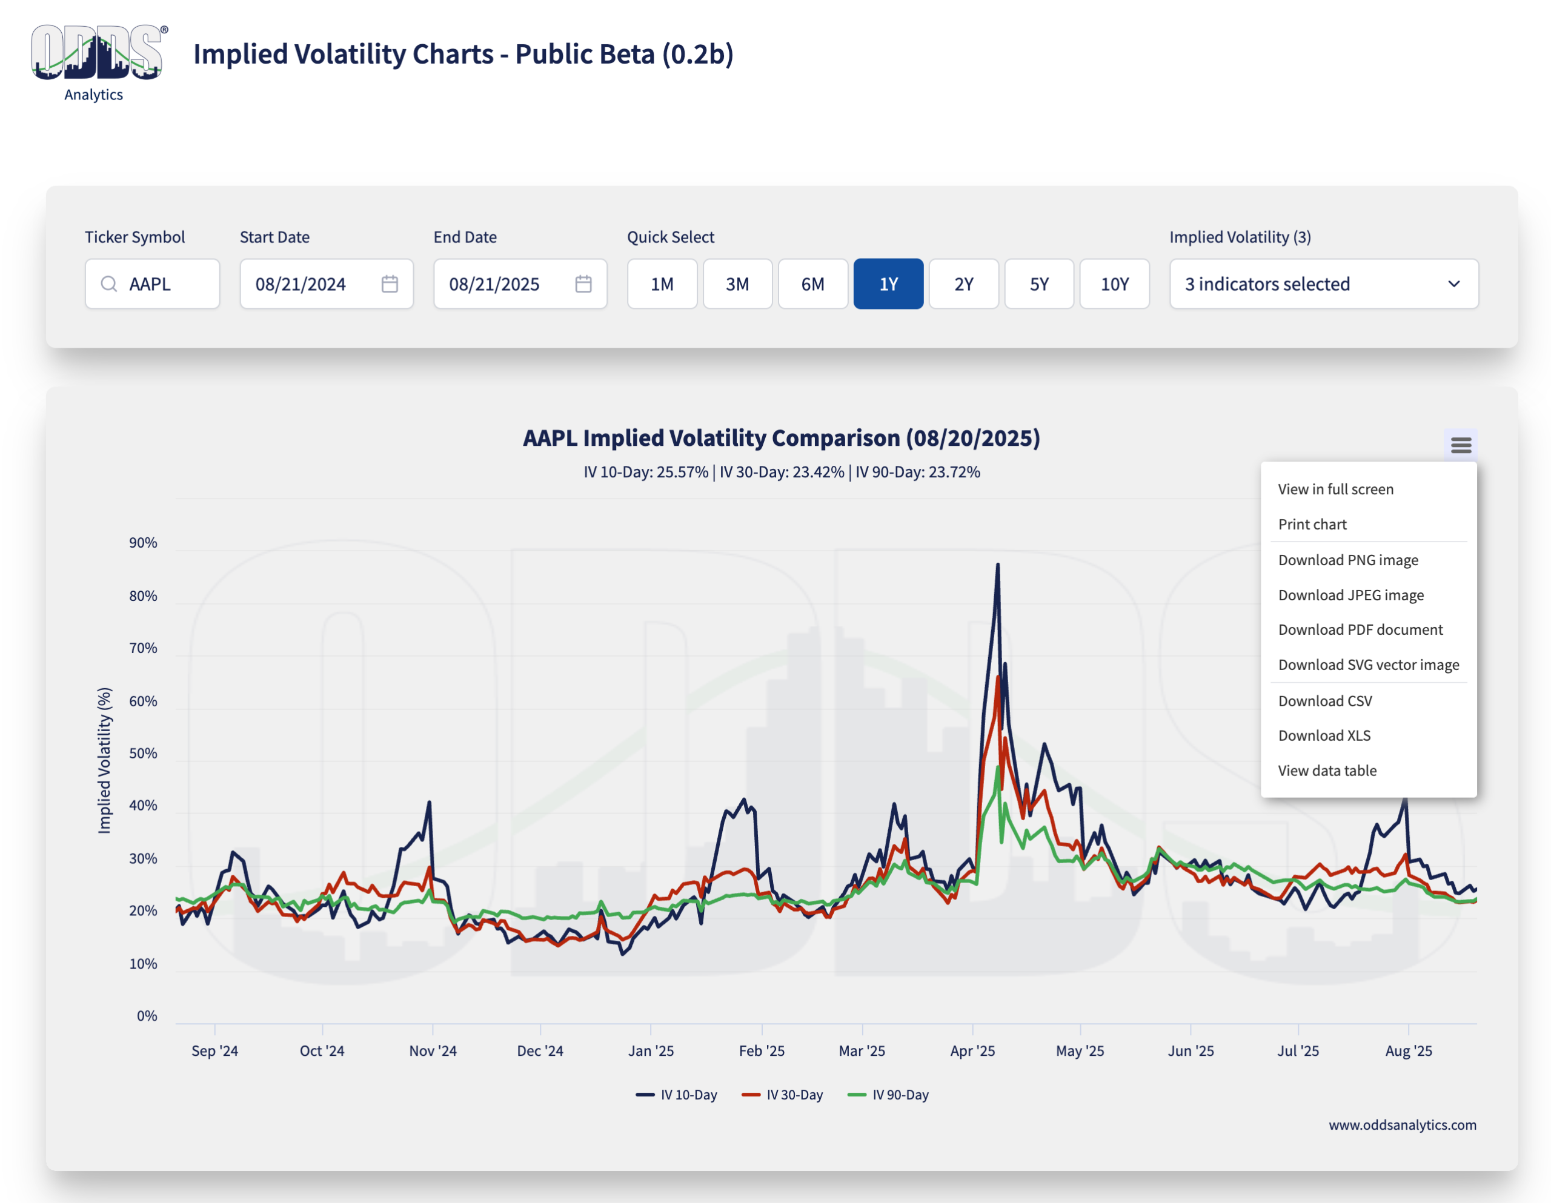Toggle the IV 30-Day legend series
The image size is (1551, 1203).
[x=782, y=1095]
